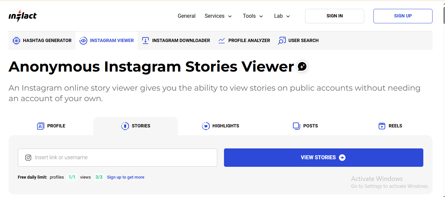Select the INSTAGRAM VIEWER tool
The width and height of the screenshot is (445, 197).
107,41
